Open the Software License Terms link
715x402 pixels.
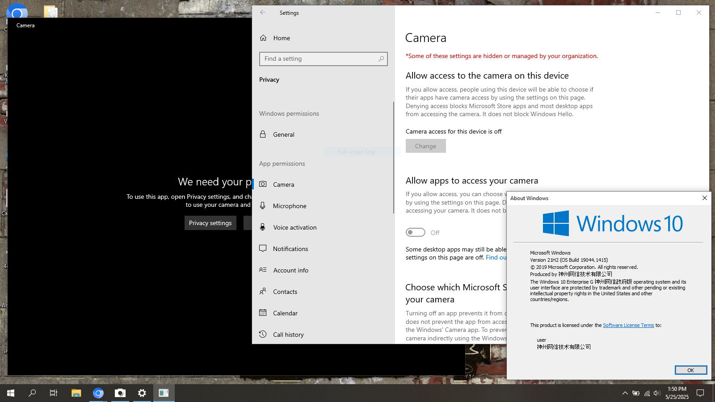pyautogui.click(x=628, y=325)
